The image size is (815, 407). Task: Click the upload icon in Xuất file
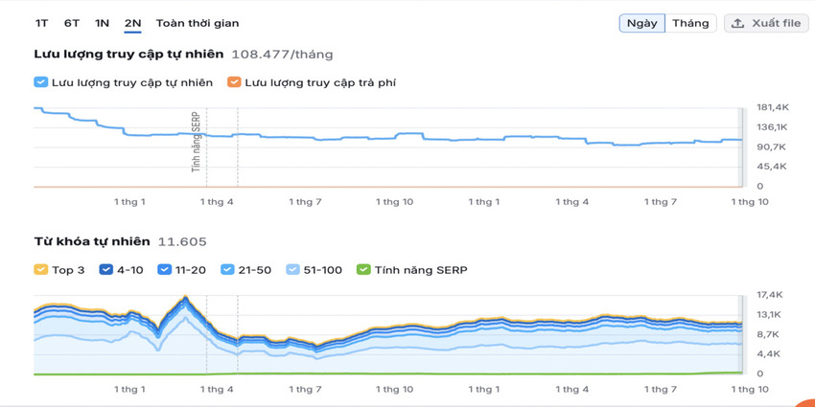pyautogui.click(x=737, y=23)
